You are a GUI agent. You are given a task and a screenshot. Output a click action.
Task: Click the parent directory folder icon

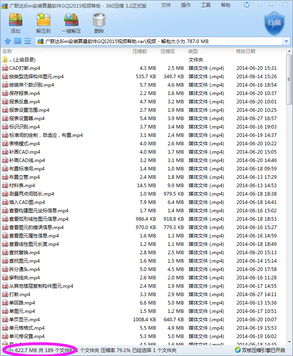(x=5, y=60)
